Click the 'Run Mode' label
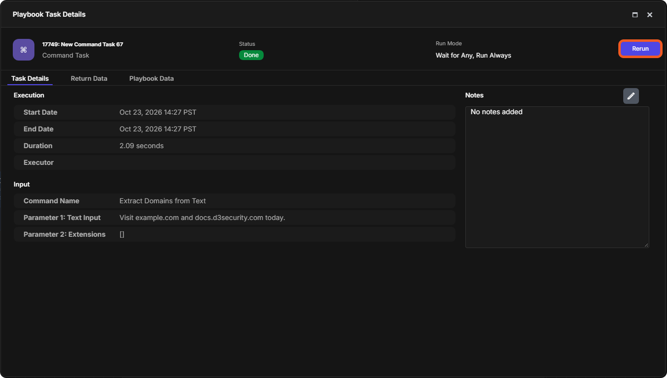 [449, 43]
